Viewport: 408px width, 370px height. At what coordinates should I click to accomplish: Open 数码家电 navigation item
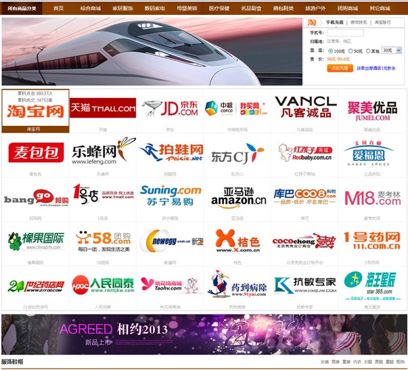pos(155,8)
